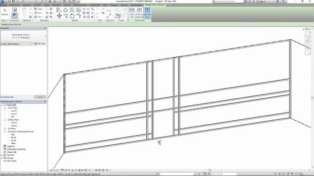
Task: Toggle the Properties palette button
Action: click(x=15, y=16)
